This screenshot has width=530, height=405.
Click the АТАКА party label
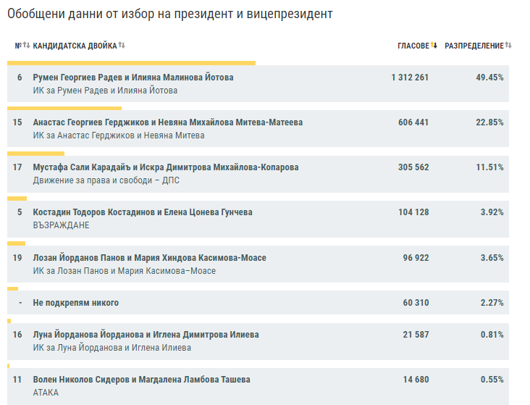click(x=46, y=393)
